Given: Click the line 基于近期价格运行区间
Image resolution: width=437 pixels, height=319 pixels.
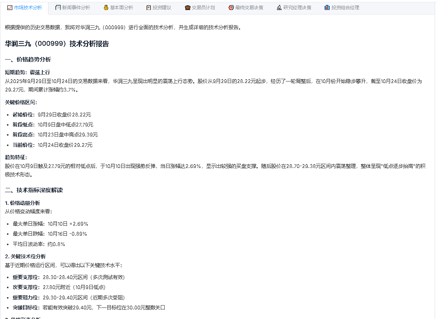Looking at the screenshot, I should (63, 265).
